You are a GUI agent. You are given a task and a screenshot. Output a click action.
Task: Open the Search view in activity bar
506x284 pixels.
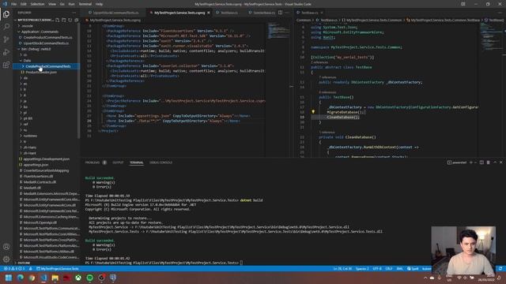[6, 27]
